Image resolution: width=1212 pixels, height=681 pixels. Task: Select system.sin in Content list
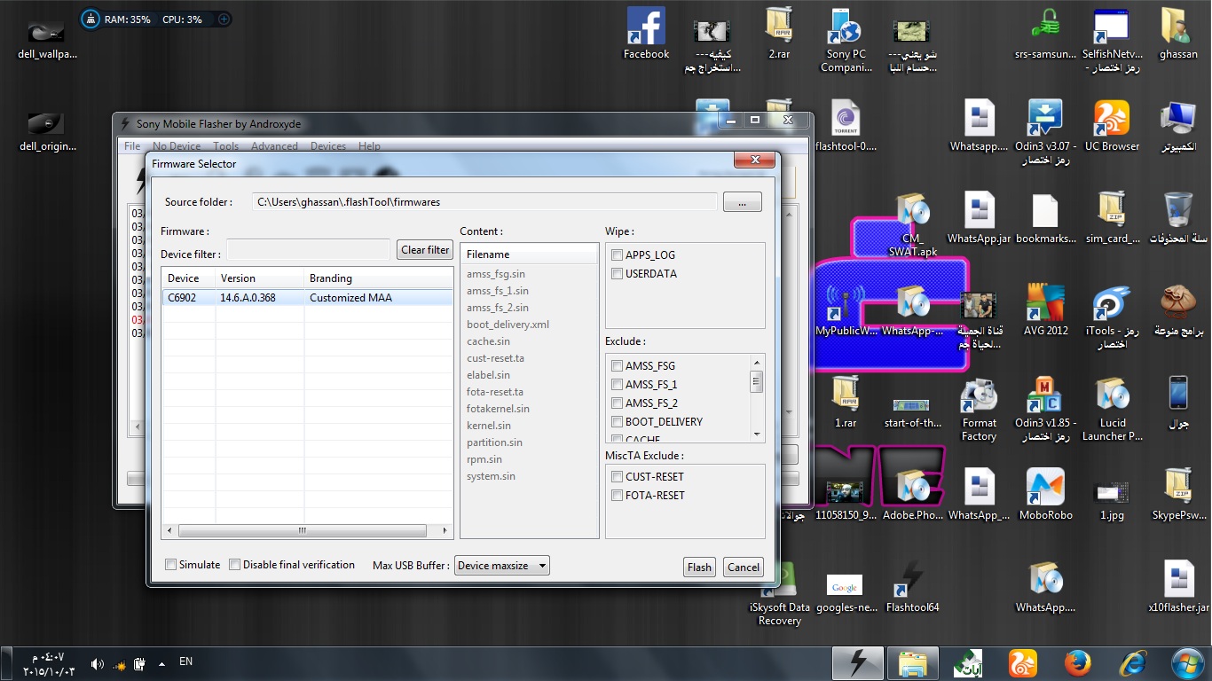click(491, 477)
